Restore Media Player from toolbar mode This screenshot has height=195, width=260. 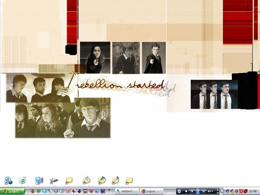click(x=218, y=193)
